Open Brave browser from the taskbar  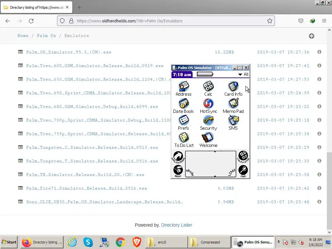point(137,242)
